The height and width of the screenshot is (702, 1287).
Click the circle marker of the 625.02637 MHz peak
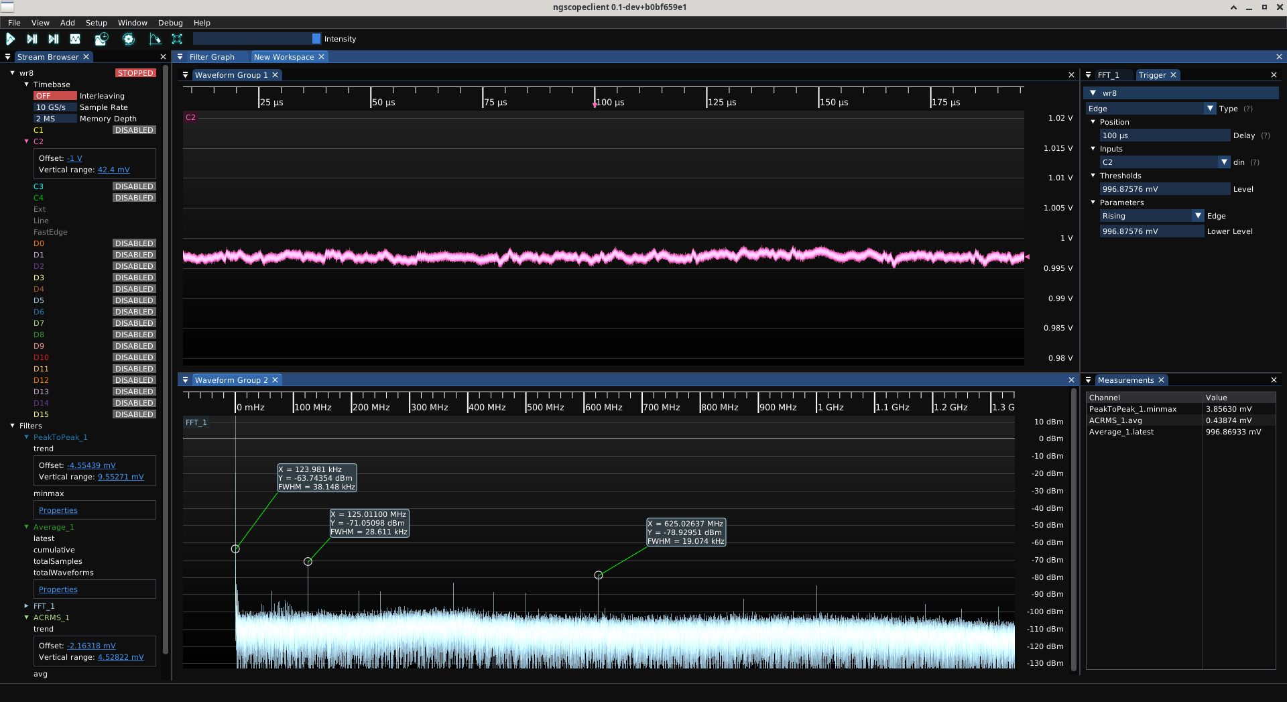pos(599,575)
